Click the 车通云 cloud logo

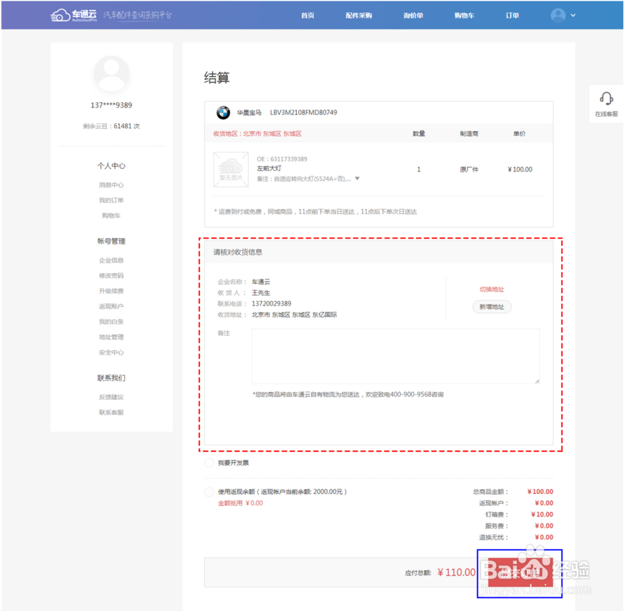(x=73, y=15)
